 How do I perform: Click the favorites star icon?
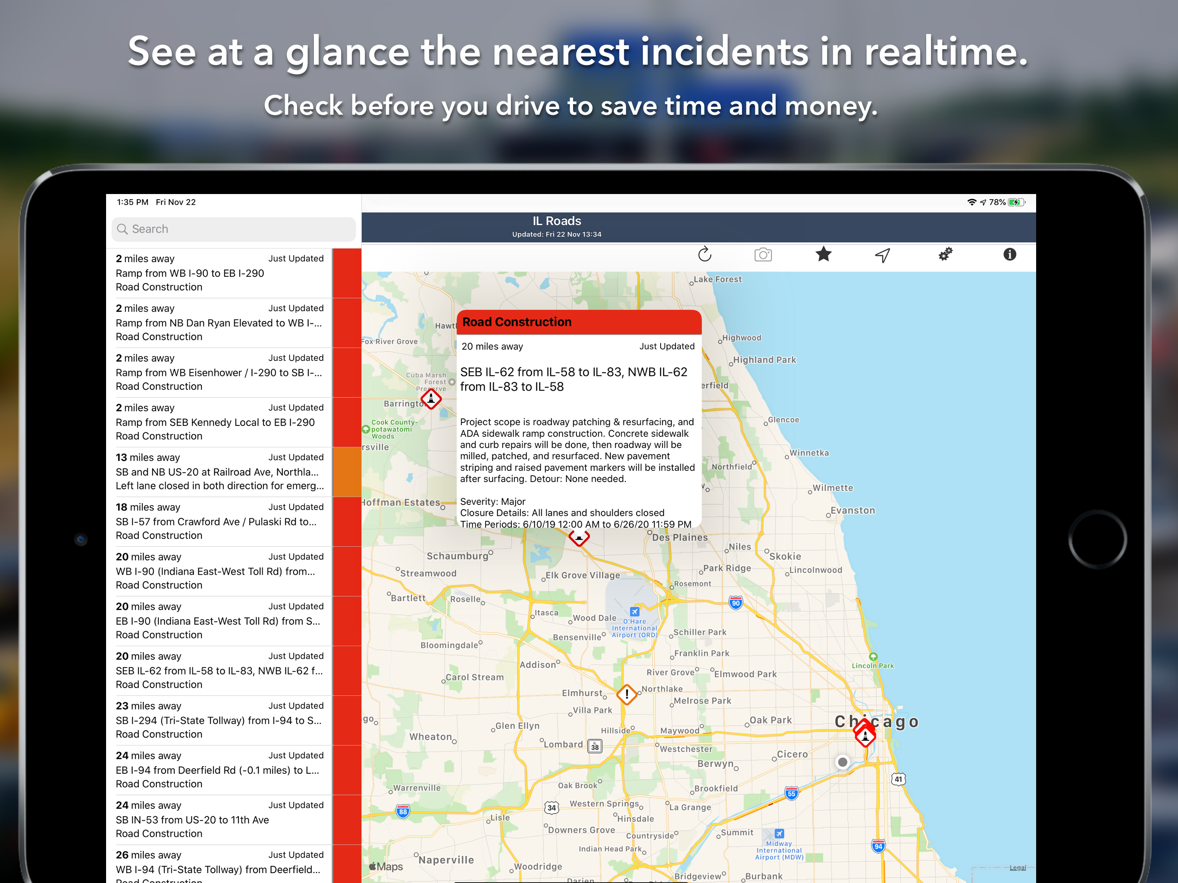[x=823, y=254]
